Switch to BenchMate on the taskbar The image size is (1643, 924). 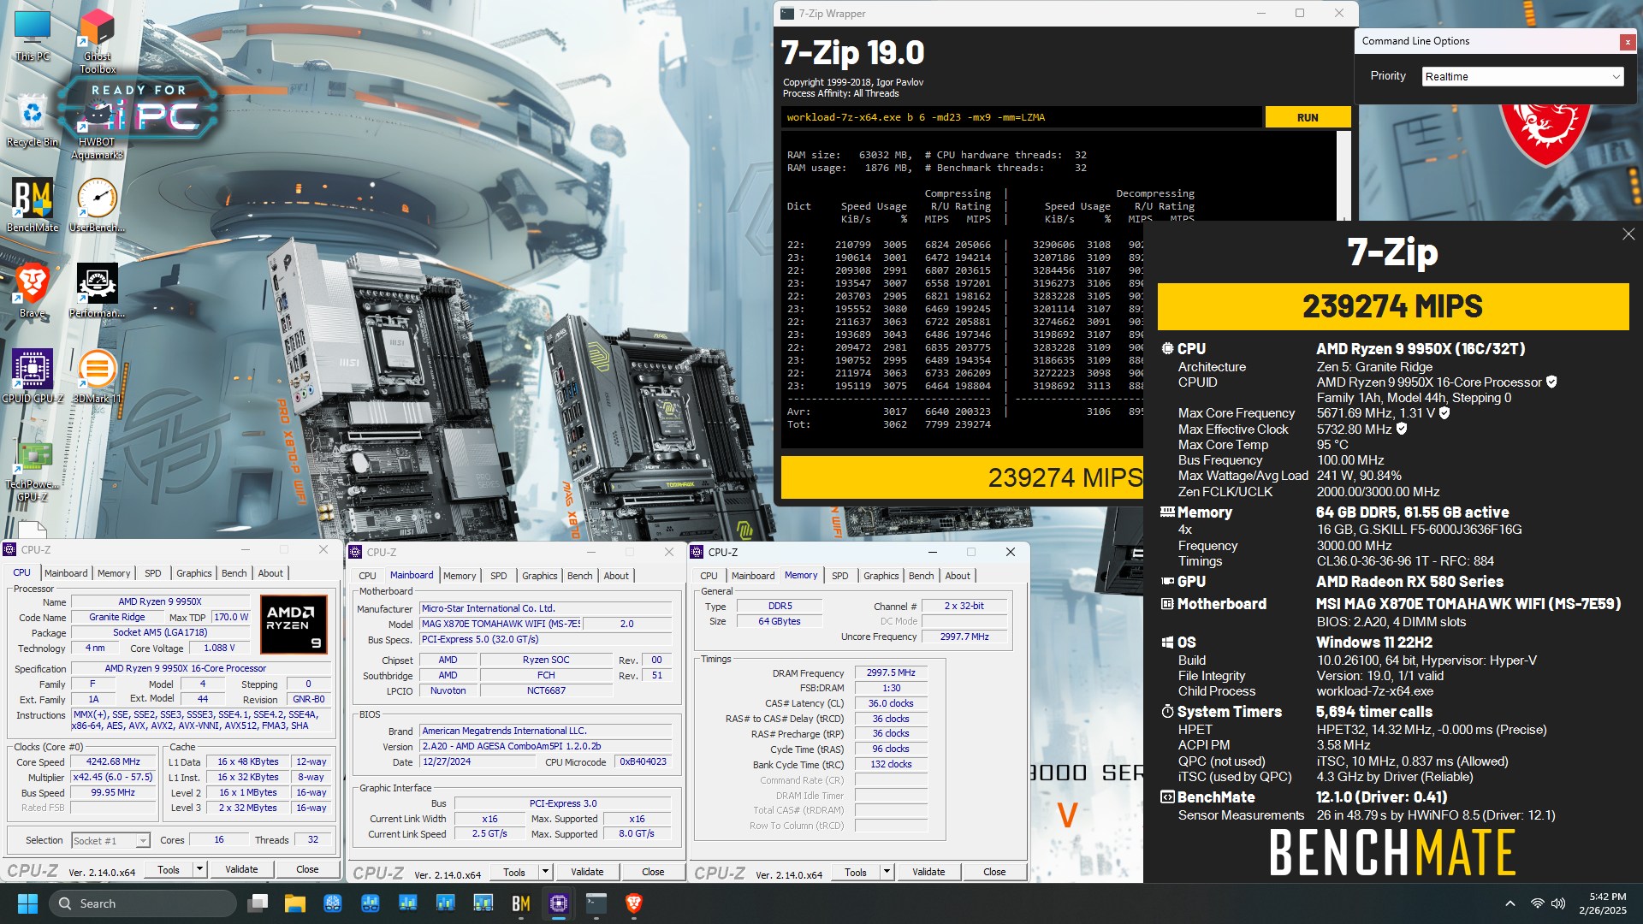pyautogui.click(x=521, y=903)
